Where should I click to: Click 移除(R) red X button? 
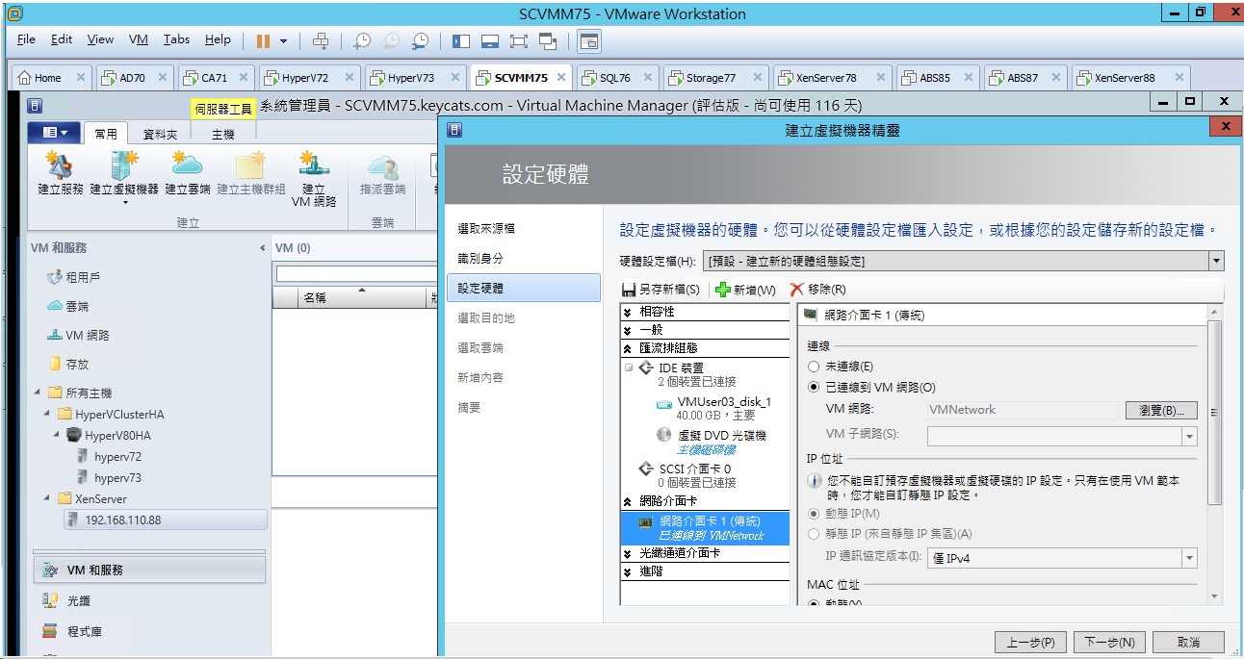click(x=817, y=290)
